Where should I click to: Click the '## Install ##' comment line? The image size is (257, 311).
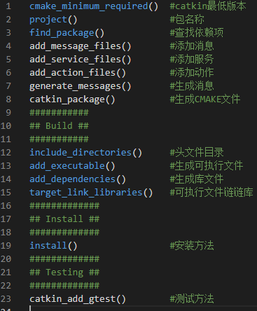tap(64, 219)
